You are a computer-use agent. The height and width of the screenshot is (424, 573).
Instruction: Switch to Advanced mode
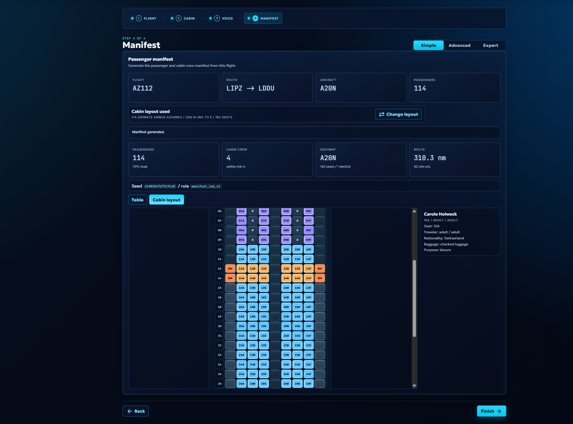[459, 45]
